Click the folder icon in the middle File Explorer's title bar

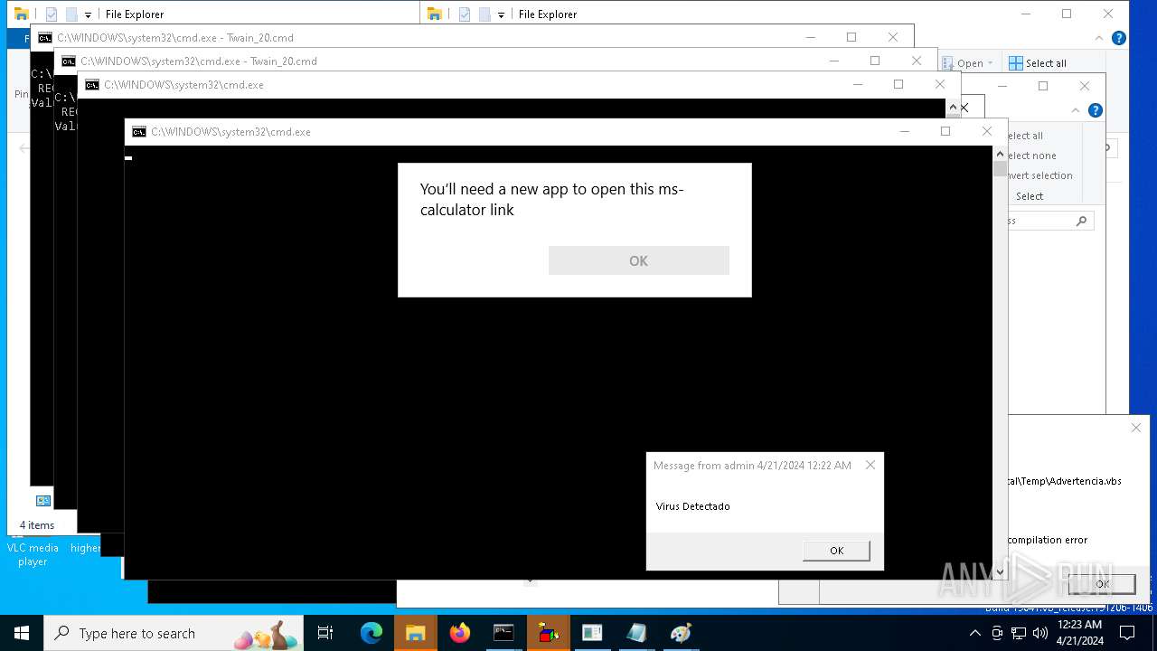pyautogui.click(x=435, y=14)
